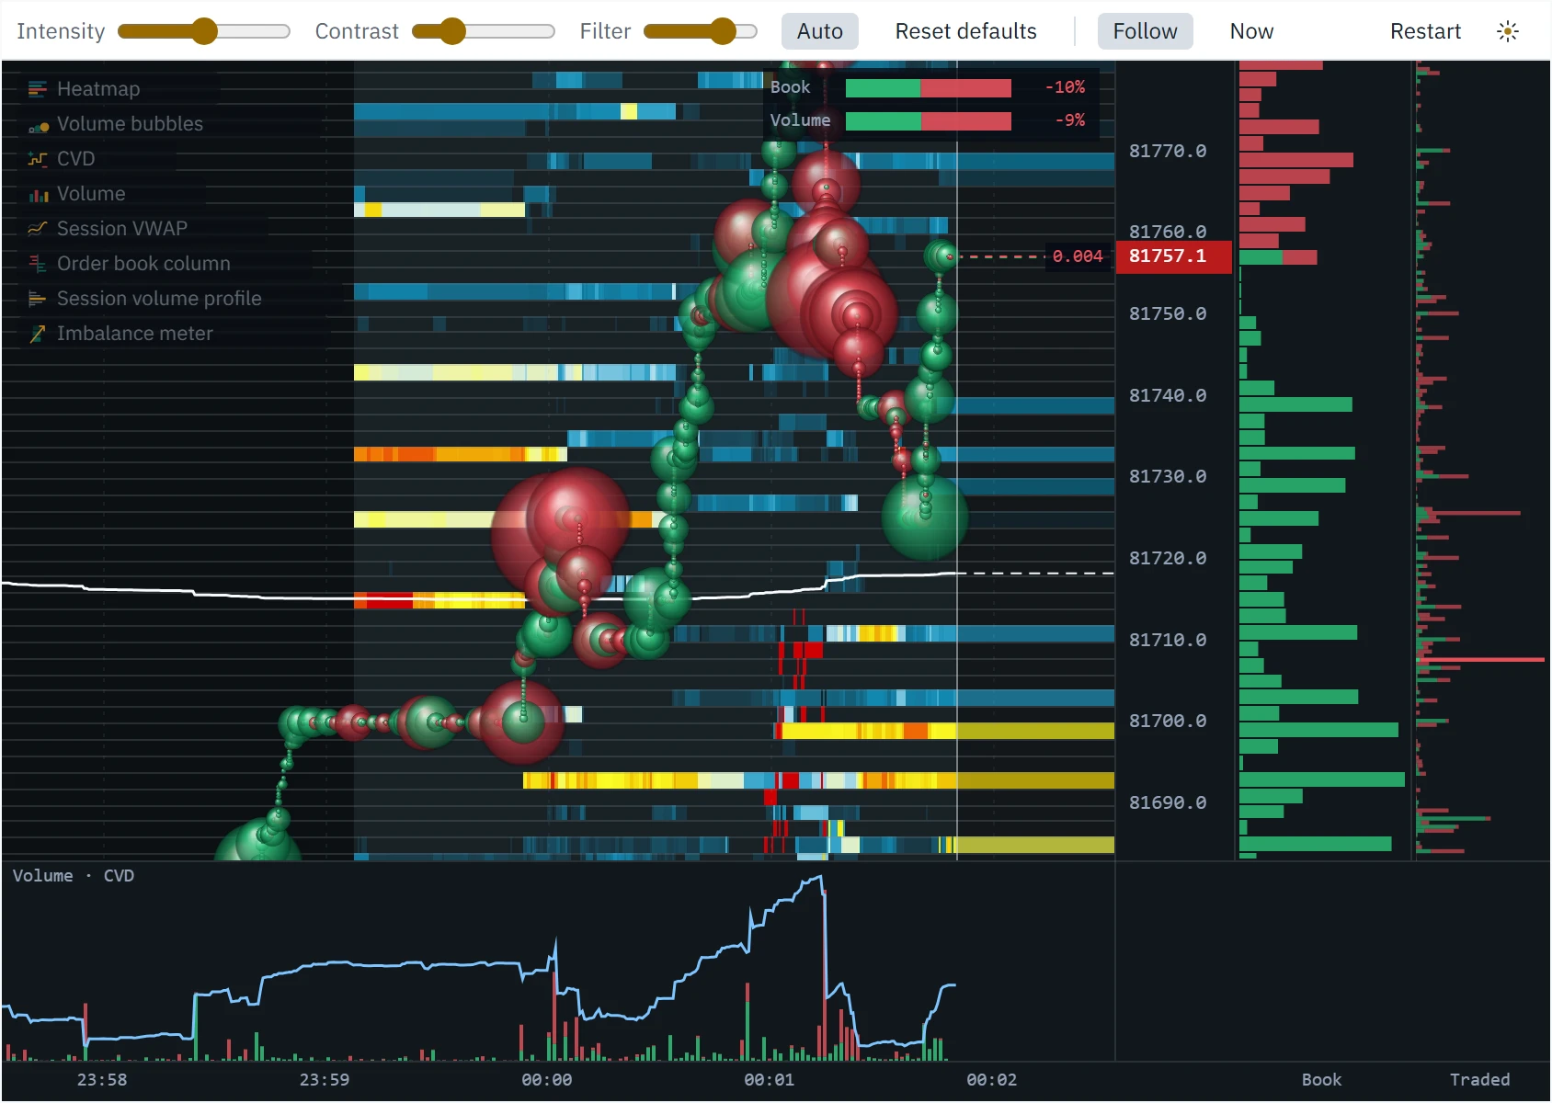Jump to Now
The height and width of the screenshot is (1103, 1552).
click(x=1251, y=31)
